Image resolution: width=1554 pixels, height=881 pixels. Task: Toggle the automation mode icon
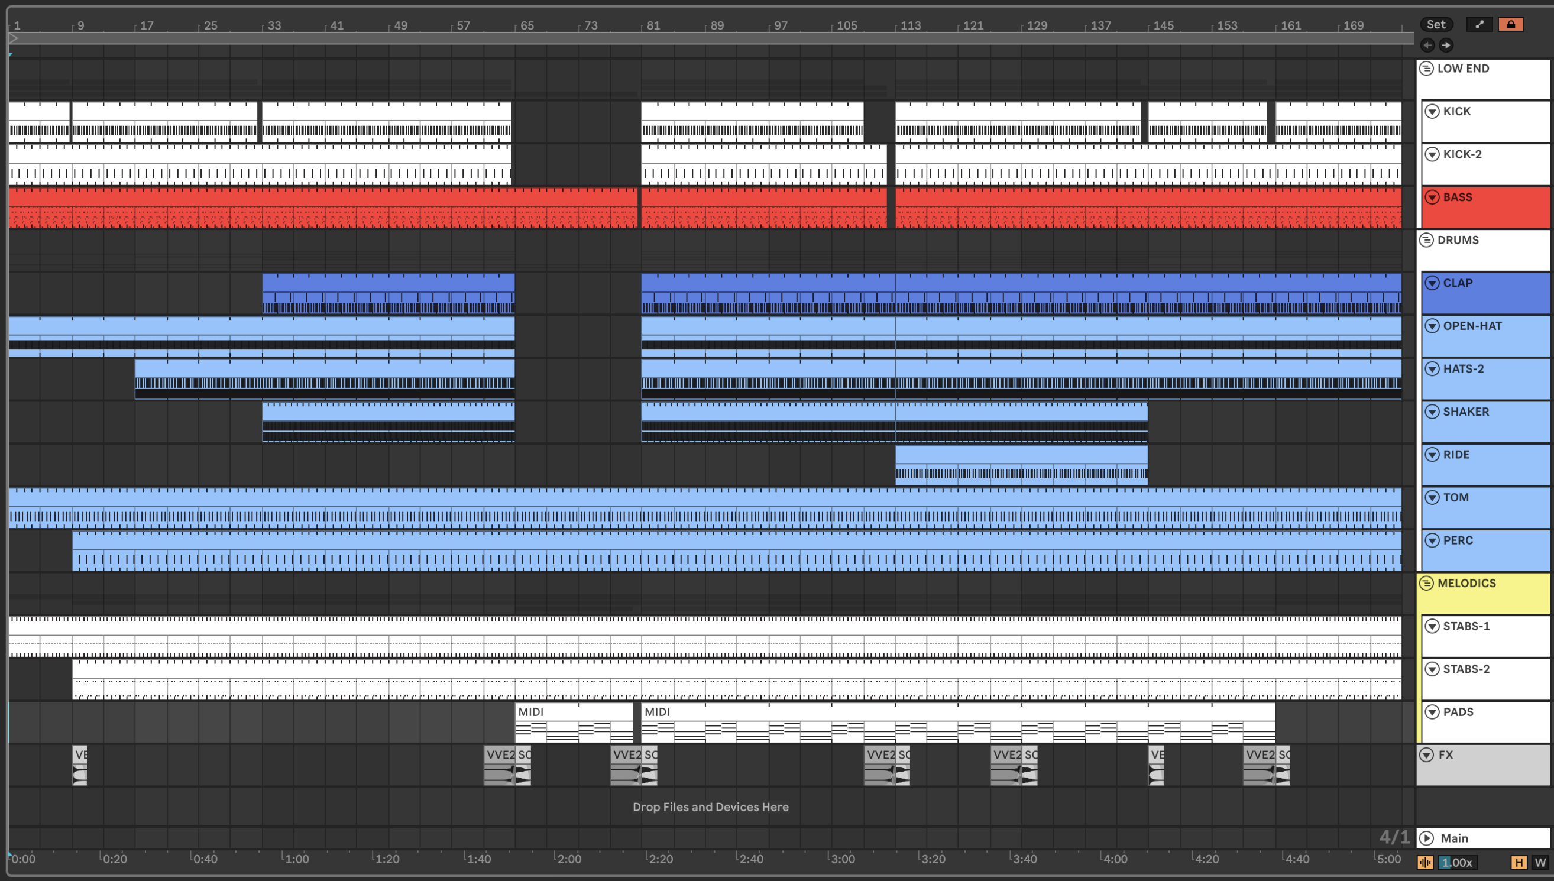[x=1479, y=24]
